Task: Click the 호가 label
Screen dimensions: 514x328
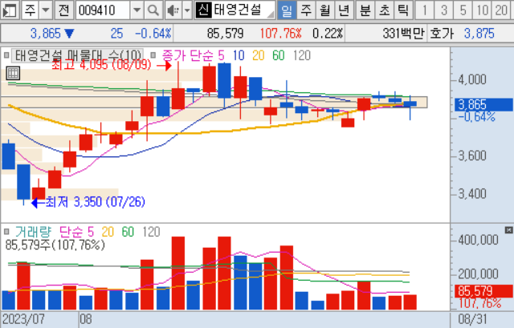Action: [x=442, y=34]
